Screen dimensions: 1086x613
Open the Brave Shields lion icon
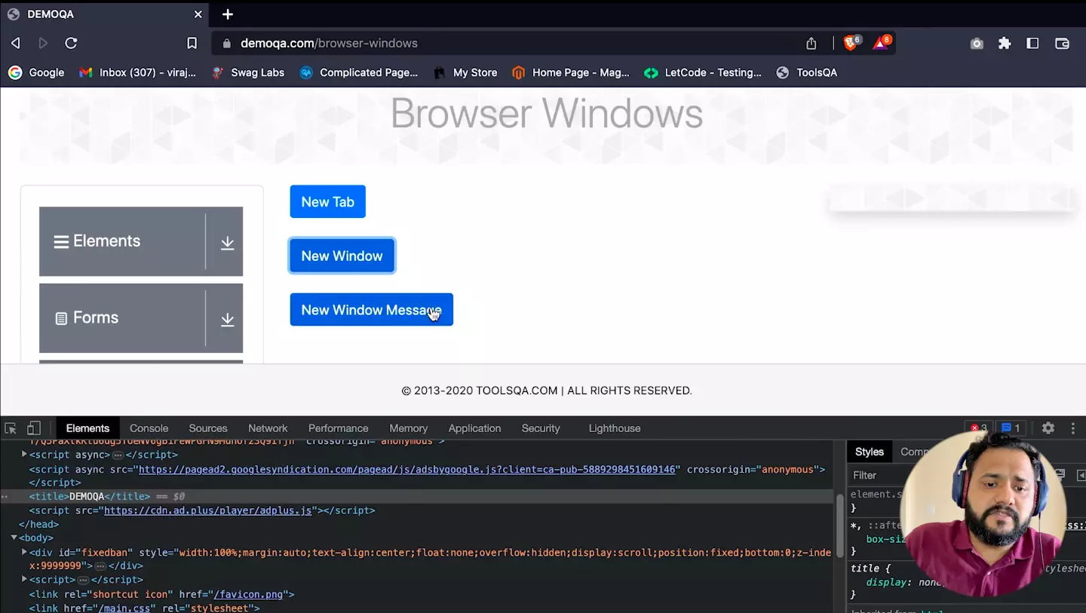pyautogui.click(x=850, y=43)
